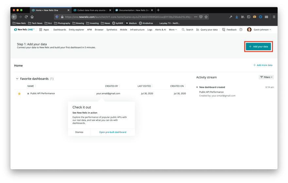Reload the page with the refresh icon
This screenshot has width=288, height=183.
pyautogui.click(x=26, y=17)
